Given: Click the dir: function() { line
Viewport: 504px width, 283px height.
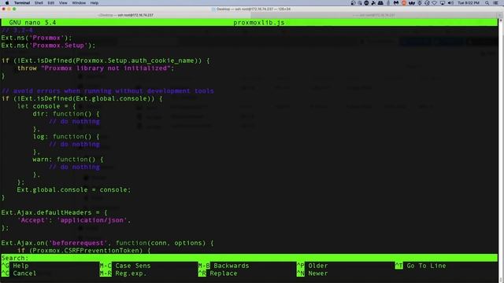Looking at the screenshot, I should 66,114.
